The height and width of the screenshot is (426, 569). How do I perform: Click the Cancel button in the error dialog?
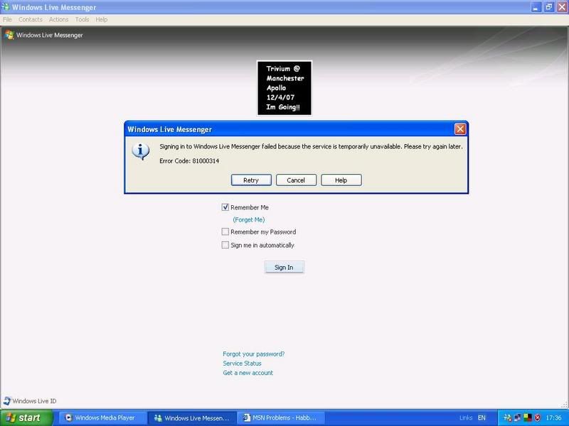coord(296,180)
